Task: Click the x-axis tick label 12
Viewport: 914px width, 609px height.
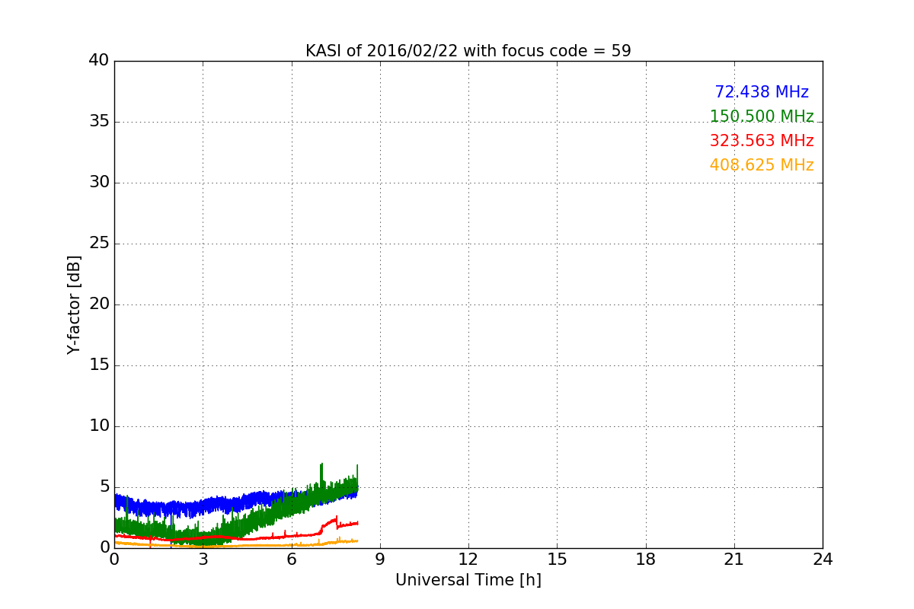Action: pyautogui.click(x=468, y=560)
